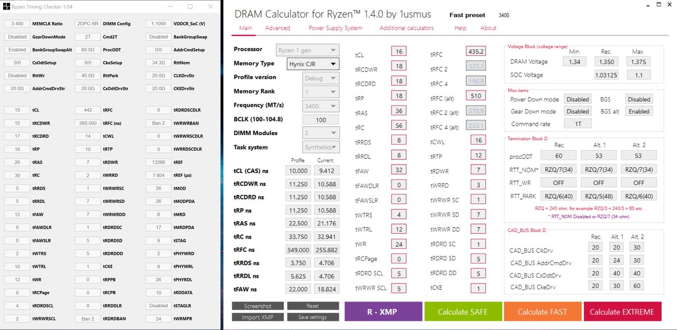Image resolution: width=677 pixels, height=330 pixels.
Task: Click procODT Rec. value 60
Action: (x=559, y=156)
